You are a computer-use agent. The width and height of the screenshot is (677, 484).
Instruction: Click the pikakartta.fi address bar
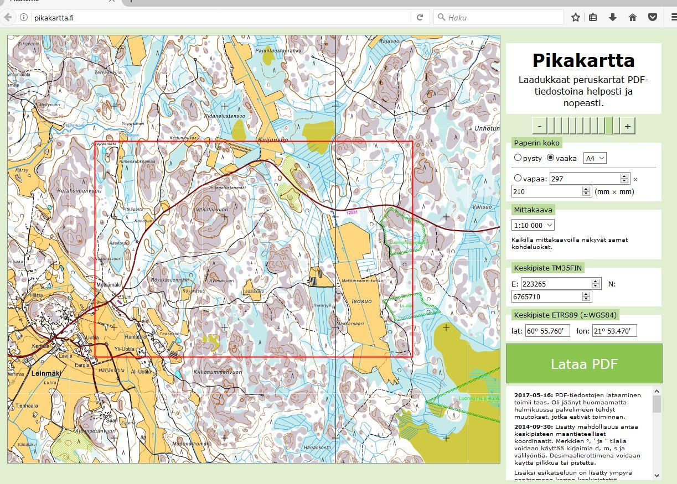tap(221, 18)
